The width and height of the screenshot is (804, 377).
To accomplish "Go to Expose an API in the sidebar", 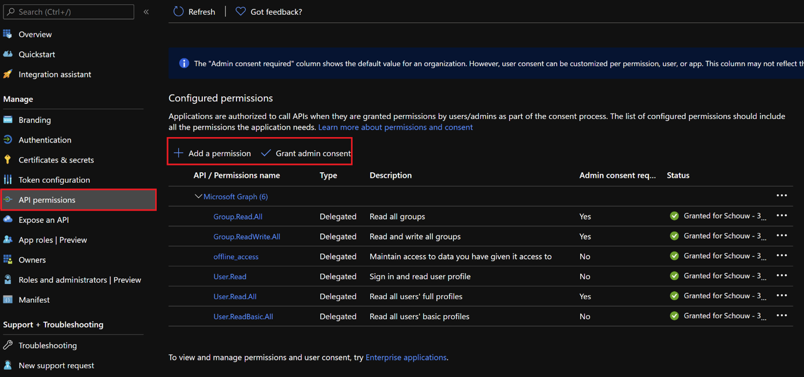I will click(x=44, y=220).
